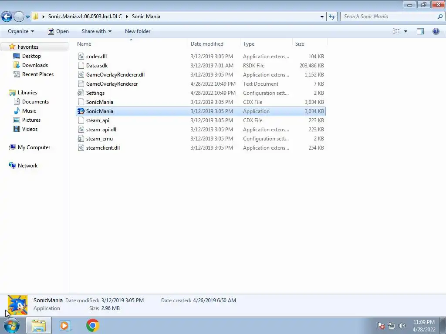Click the 3/12/2019 7:01 AM date
This screenshot has height=334, width=446.
point(212,66)
